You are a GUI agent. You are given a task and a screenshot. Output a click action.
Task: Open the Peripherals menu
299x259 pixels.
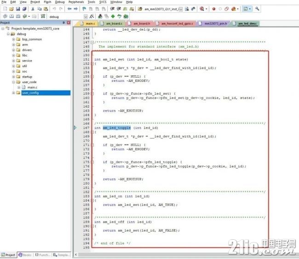pos(76,2)
